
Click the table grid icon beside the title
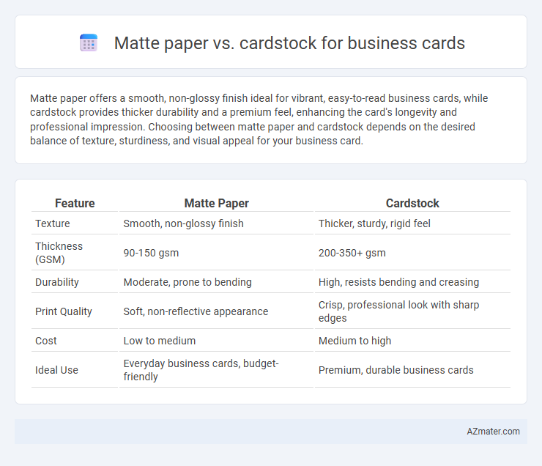[89, 43]
